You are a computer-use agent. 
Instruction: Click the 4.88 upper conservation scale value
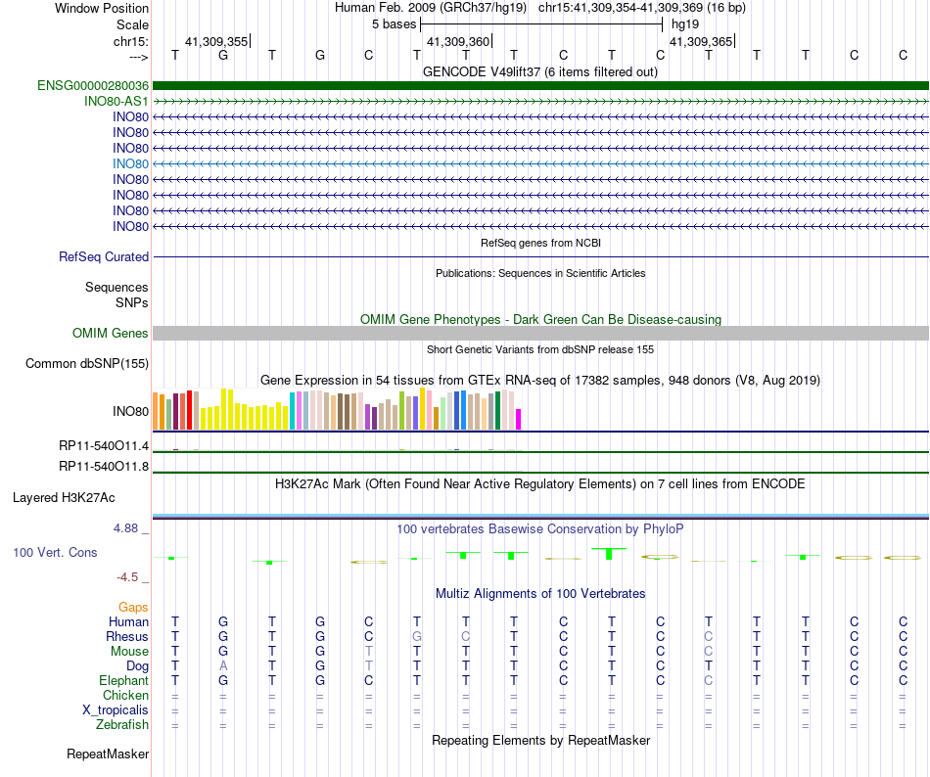125,528
